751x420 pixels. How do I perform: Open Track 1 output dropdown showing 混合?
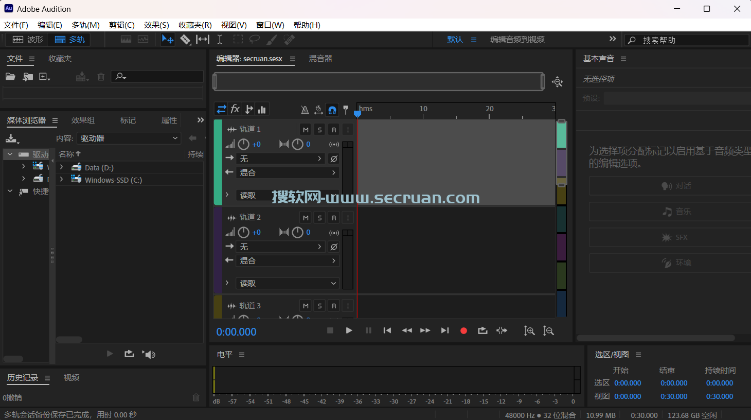[288, 173]
